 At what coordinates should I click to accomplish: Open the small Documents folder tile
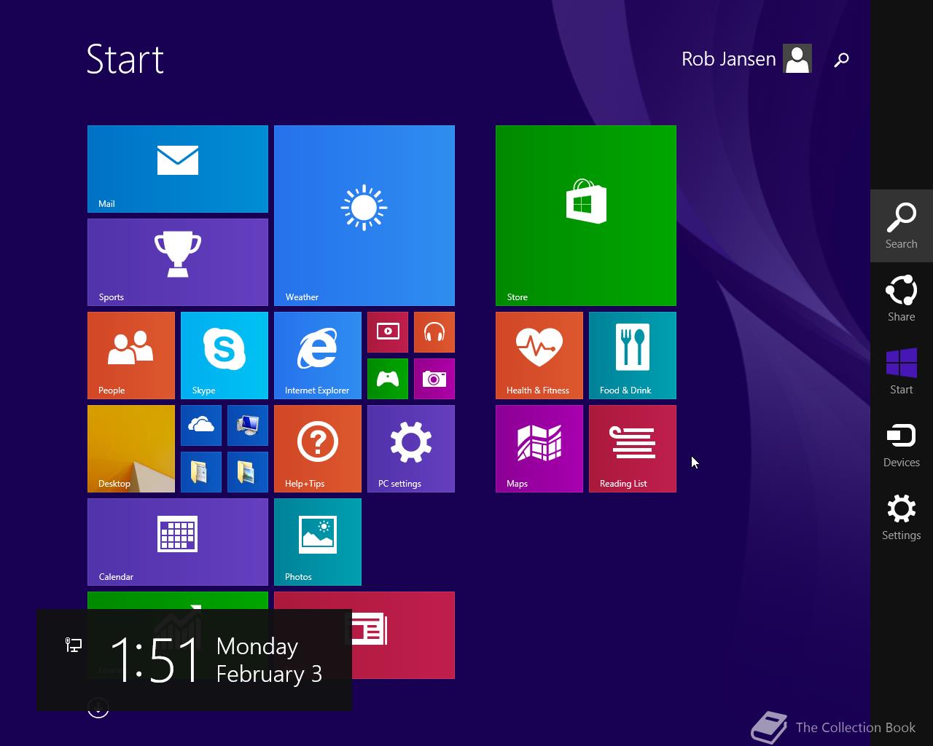click(201, 472)
